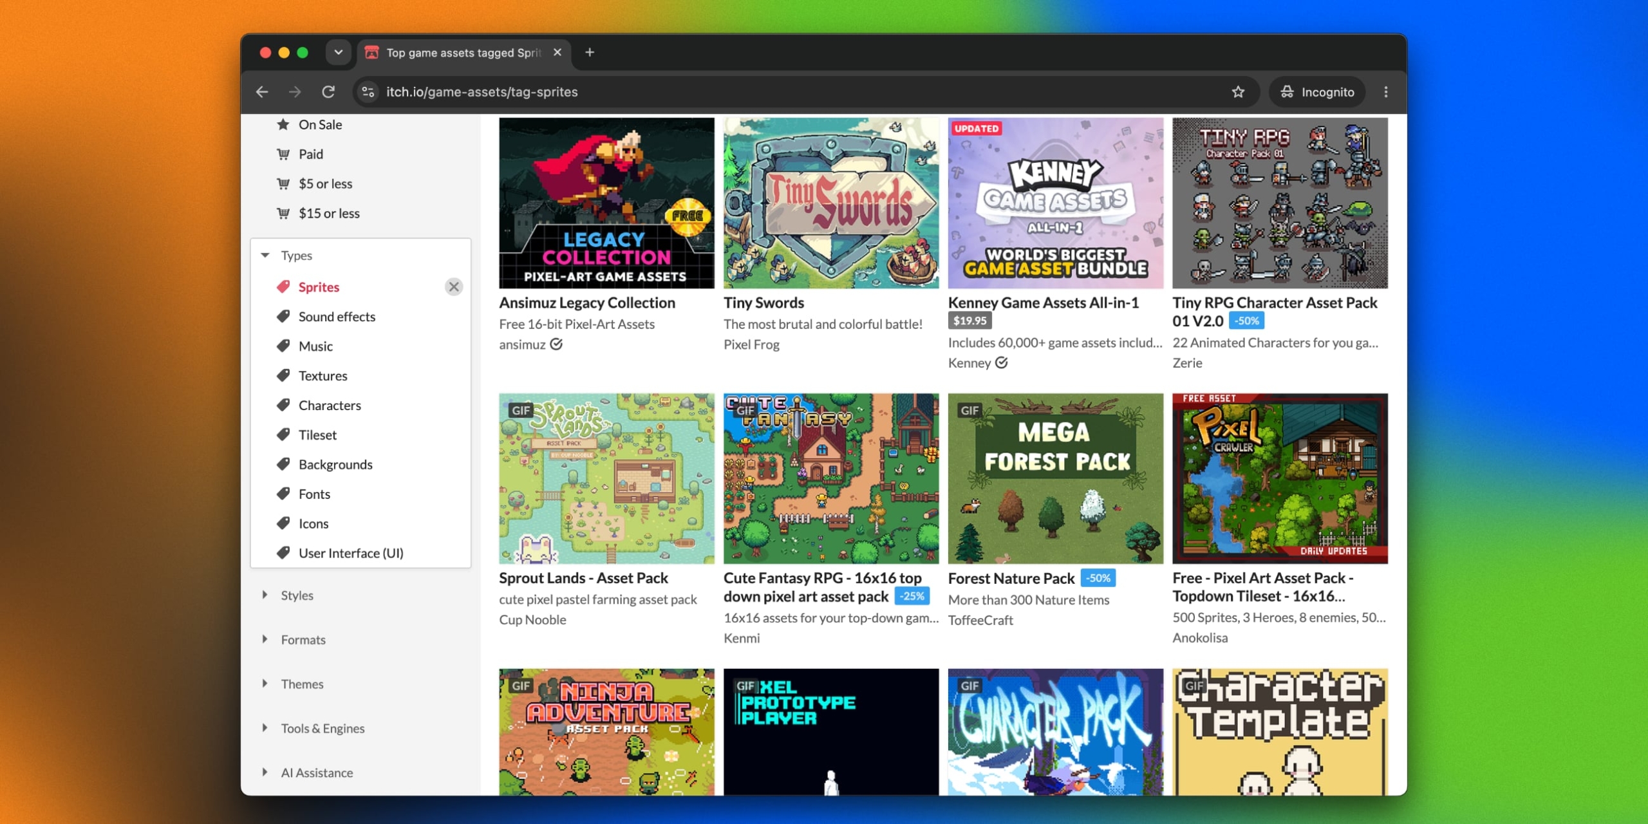Open the Free Pixel Art Asset Pack title
This screenshot has width=1648, height=824.
(x=1262, y=588)
